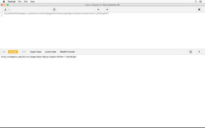Screen dimensions: 205x128
Task: Click the redo arrow button
Action: click(107, 9)
